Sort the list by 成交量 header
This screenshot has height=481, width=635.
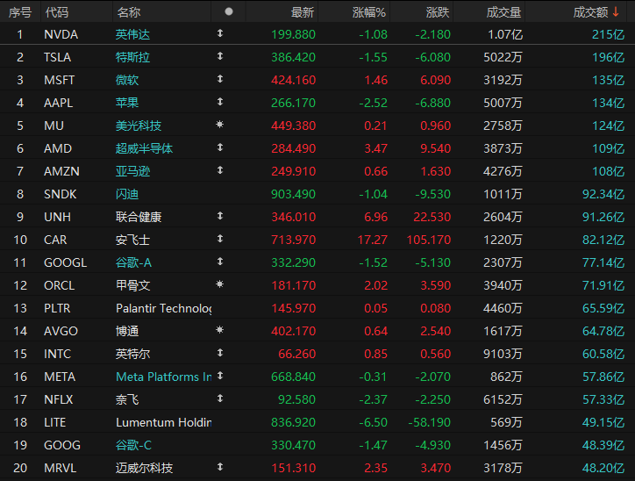coord(503,12)
